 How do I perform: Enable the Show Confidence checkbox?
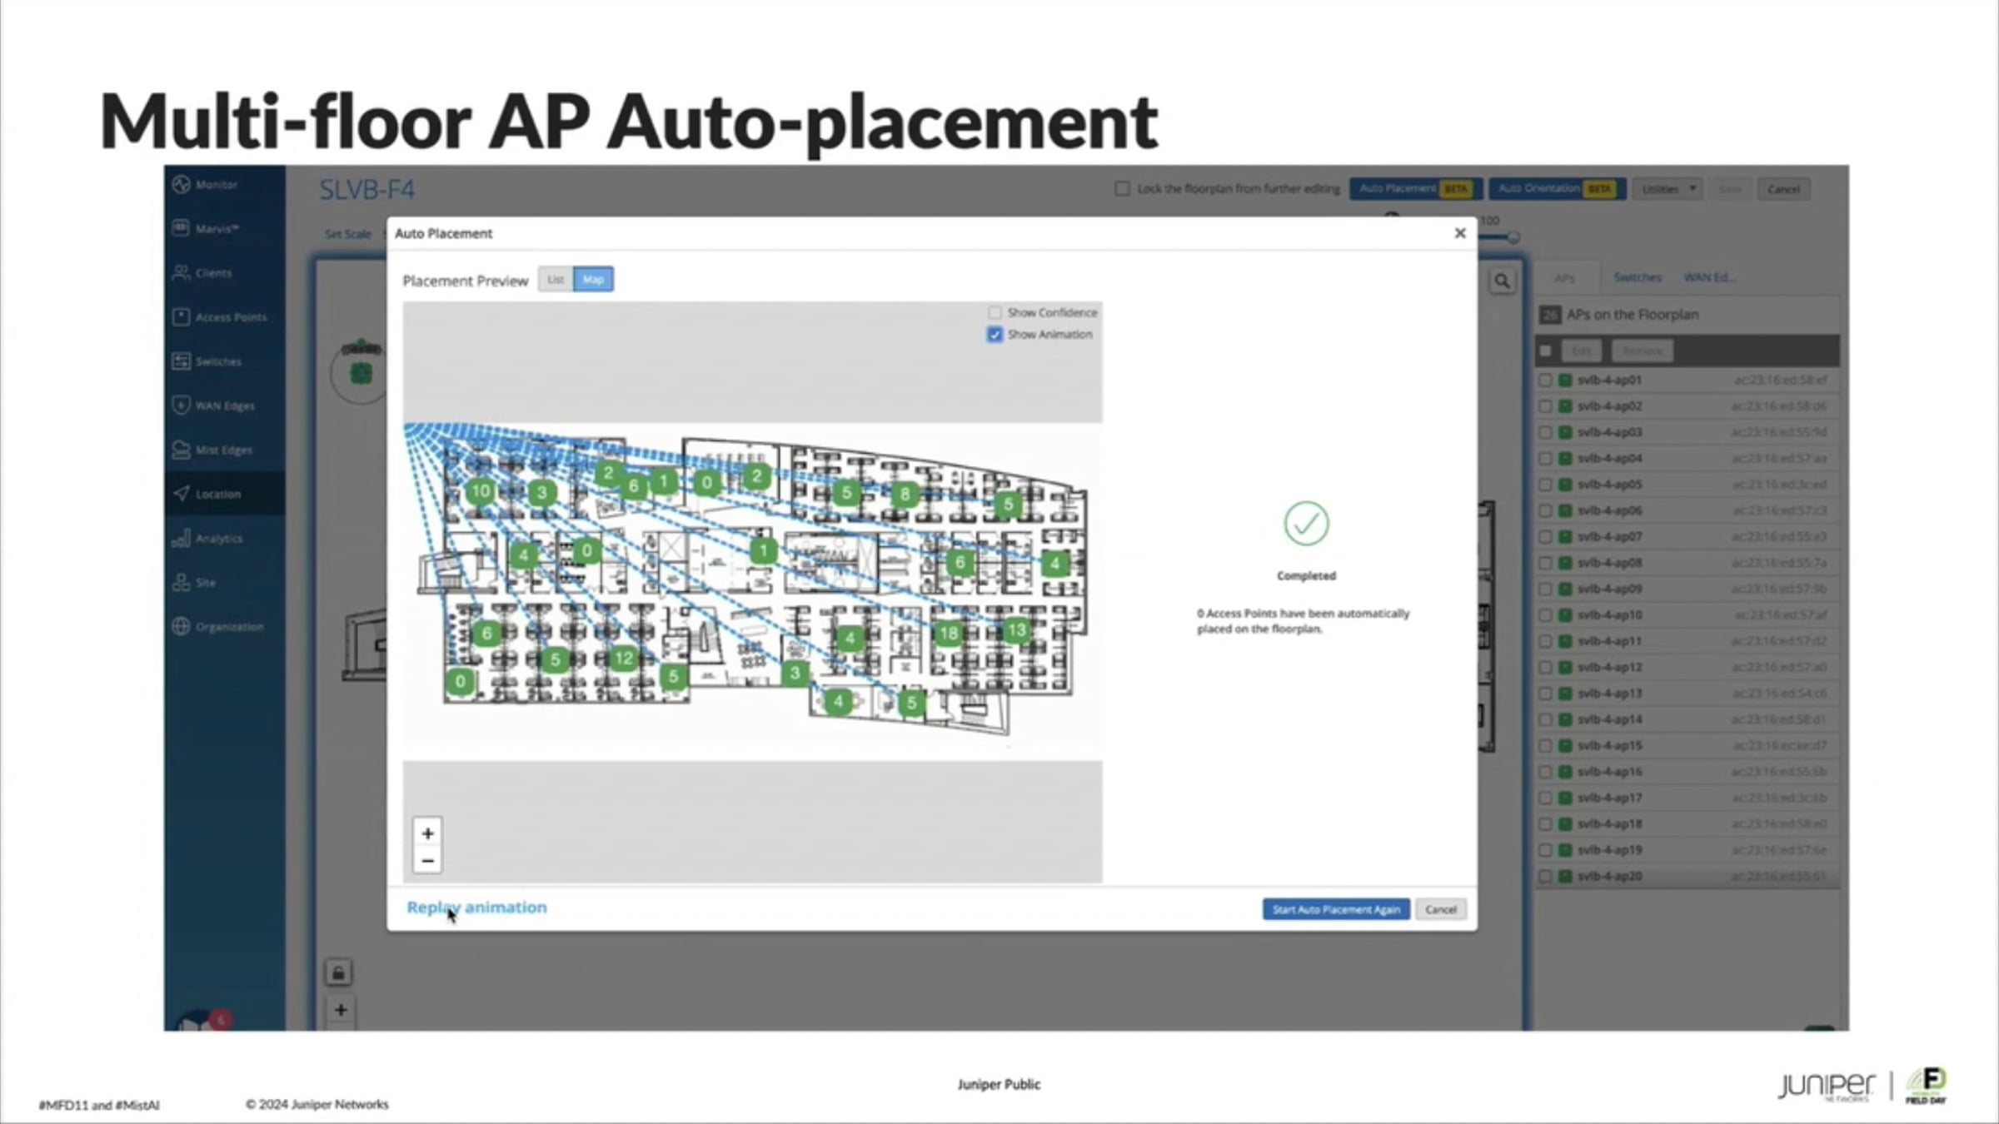pyautogui.click(x=995, y=313)
